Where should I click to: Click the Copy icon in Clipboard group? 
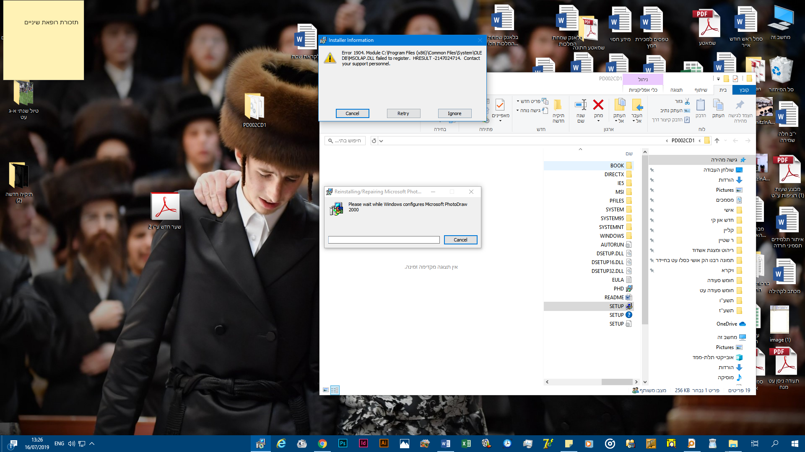tap(718, 105)
